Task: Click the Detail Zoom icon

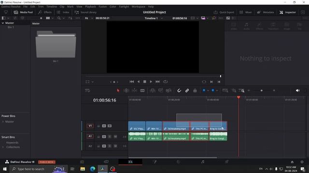Action: point(234,90)
